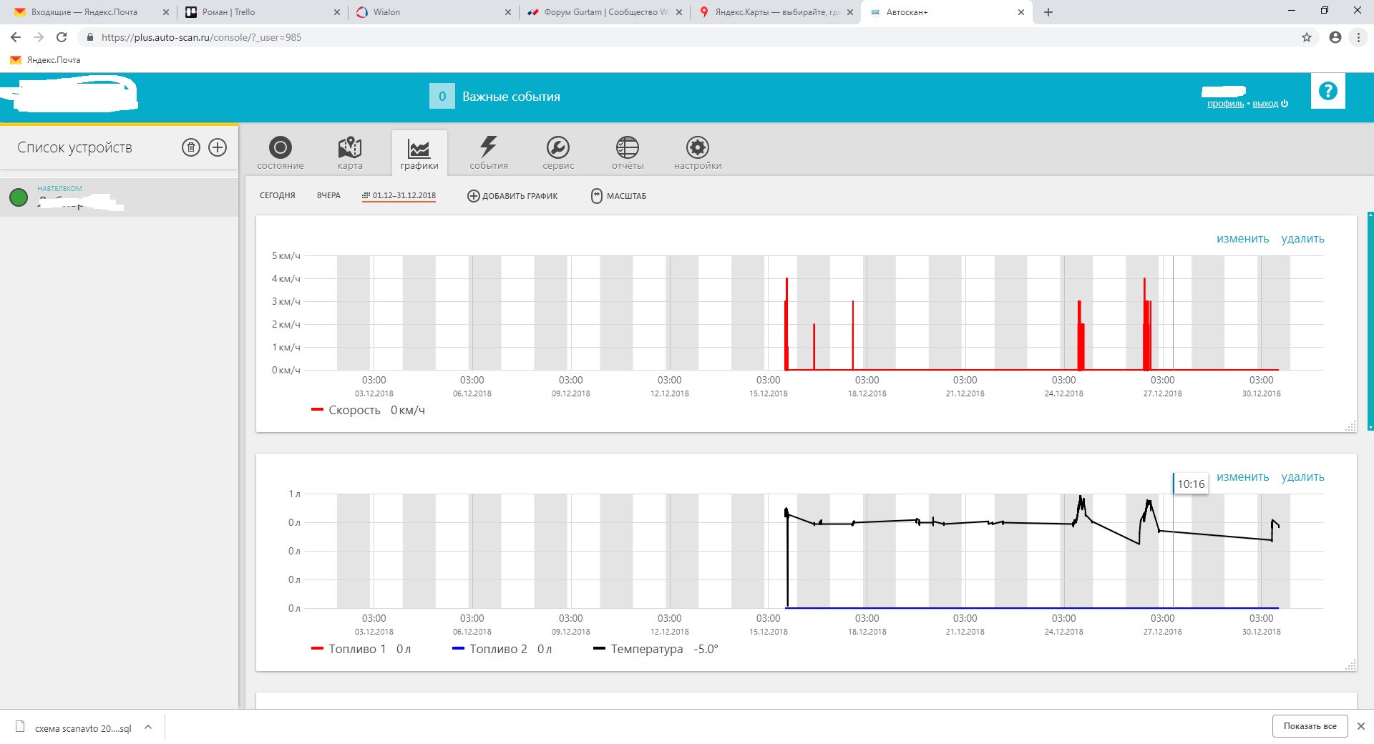
Task: Open the настройки (settings) gear icon
Action: (697, 148)
